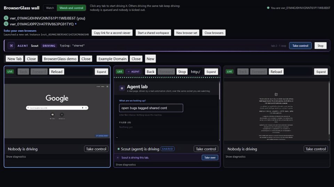Click LIVE badge on Agent lab panel

point(120,72)
